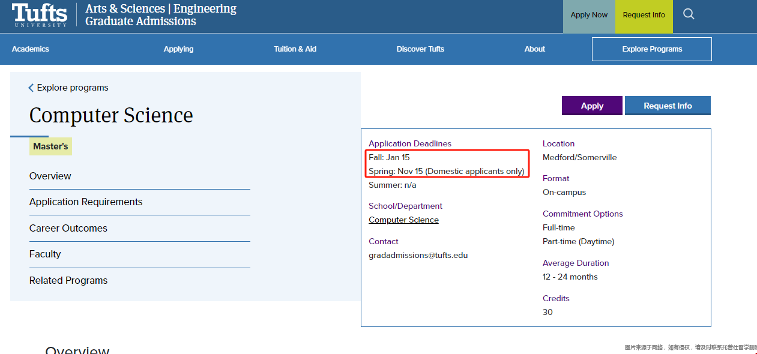Viewport: 757px width, 354px height.
Task: Select About in the navigation bar
Action: (x=534, y=49)
